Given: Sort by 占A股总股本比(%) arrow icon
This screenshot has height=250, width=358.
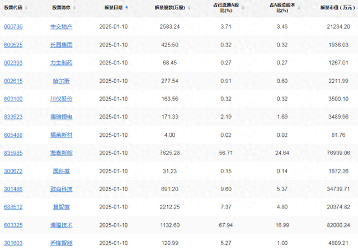Looking at the screenshot, I should (299, 8).
